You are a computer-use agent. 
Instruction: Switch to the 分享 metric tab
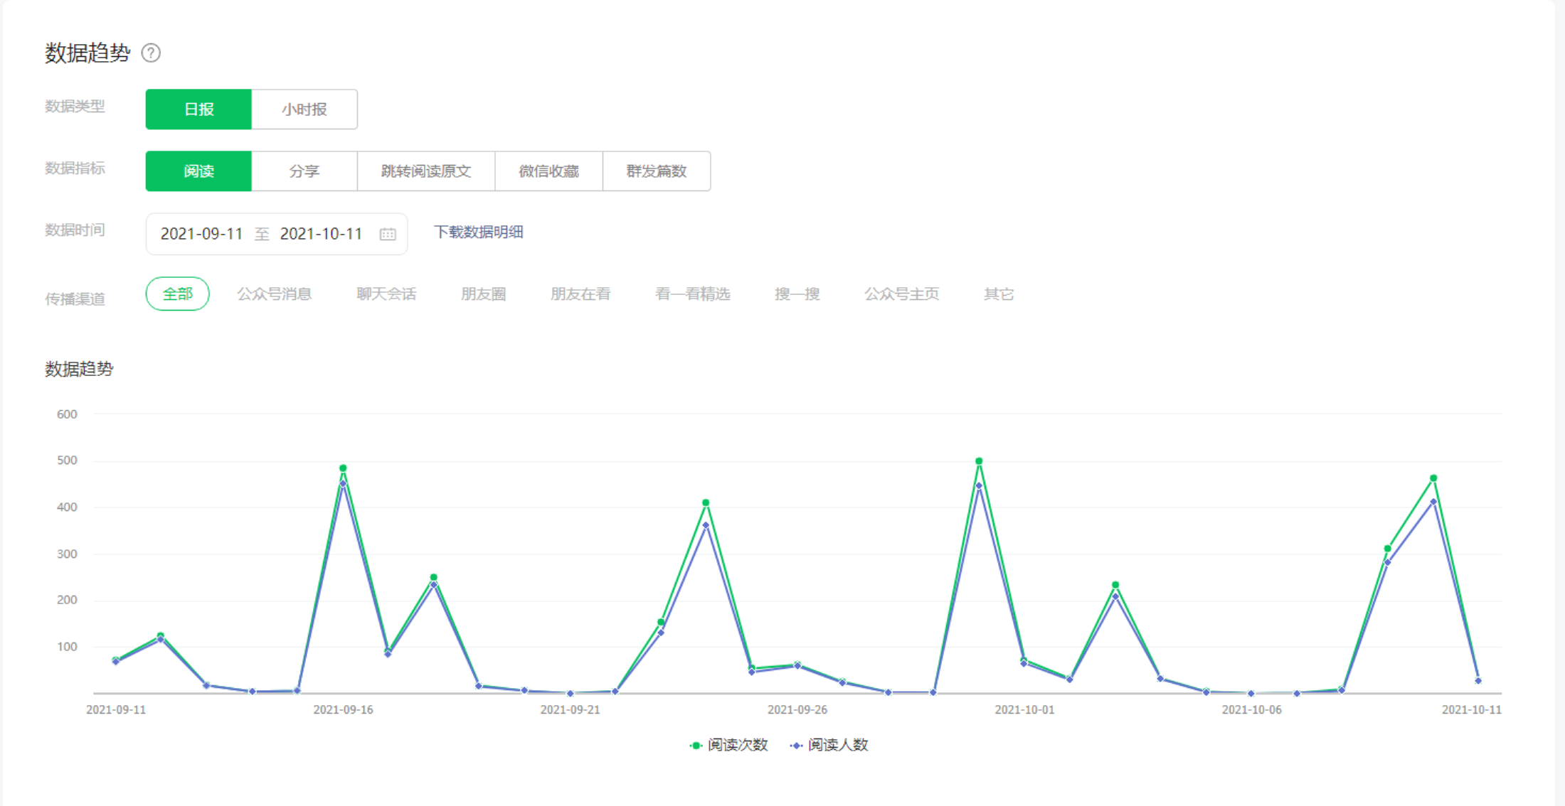(x=304, y=171)
